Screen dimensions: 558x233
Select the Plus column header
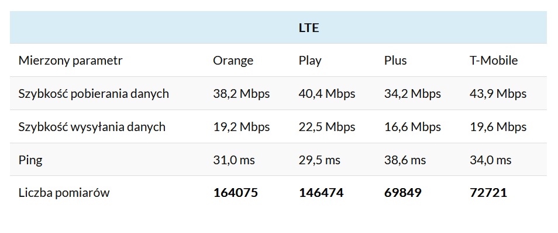click(x=395, y=61)
